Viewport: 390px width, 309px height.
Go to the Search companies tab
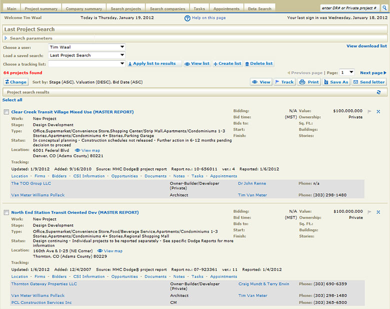(x=167, y=9)
